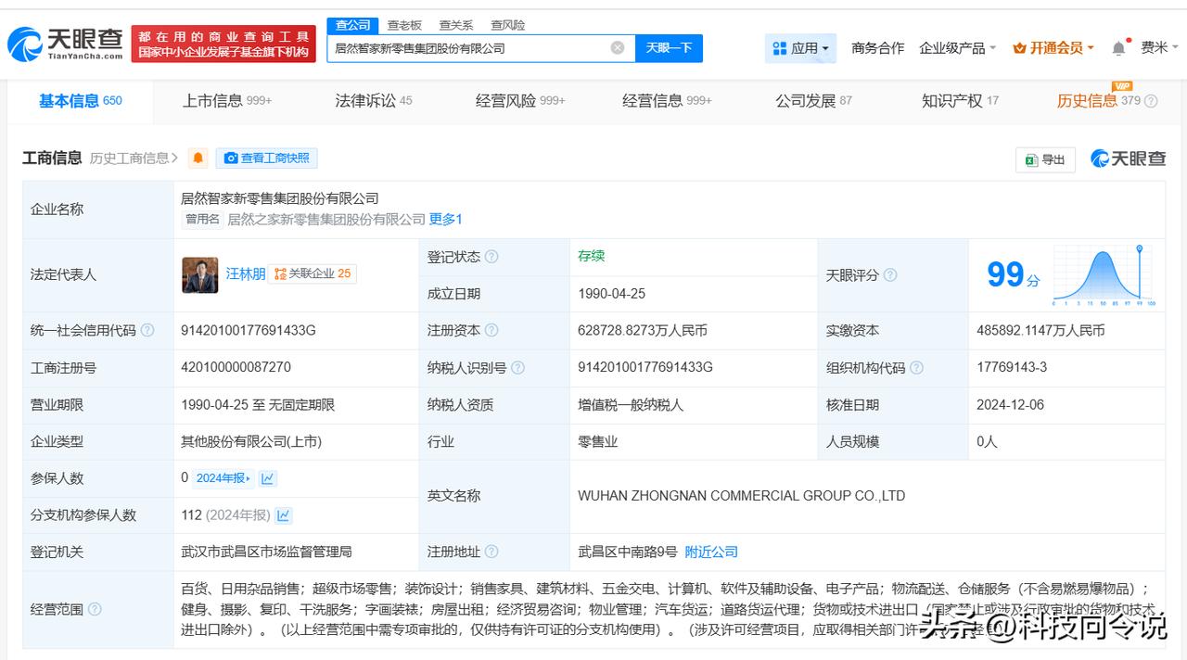Click 更多1 former names link
The width and height of the screenshot is (1187, 660).
click(445, 220)
